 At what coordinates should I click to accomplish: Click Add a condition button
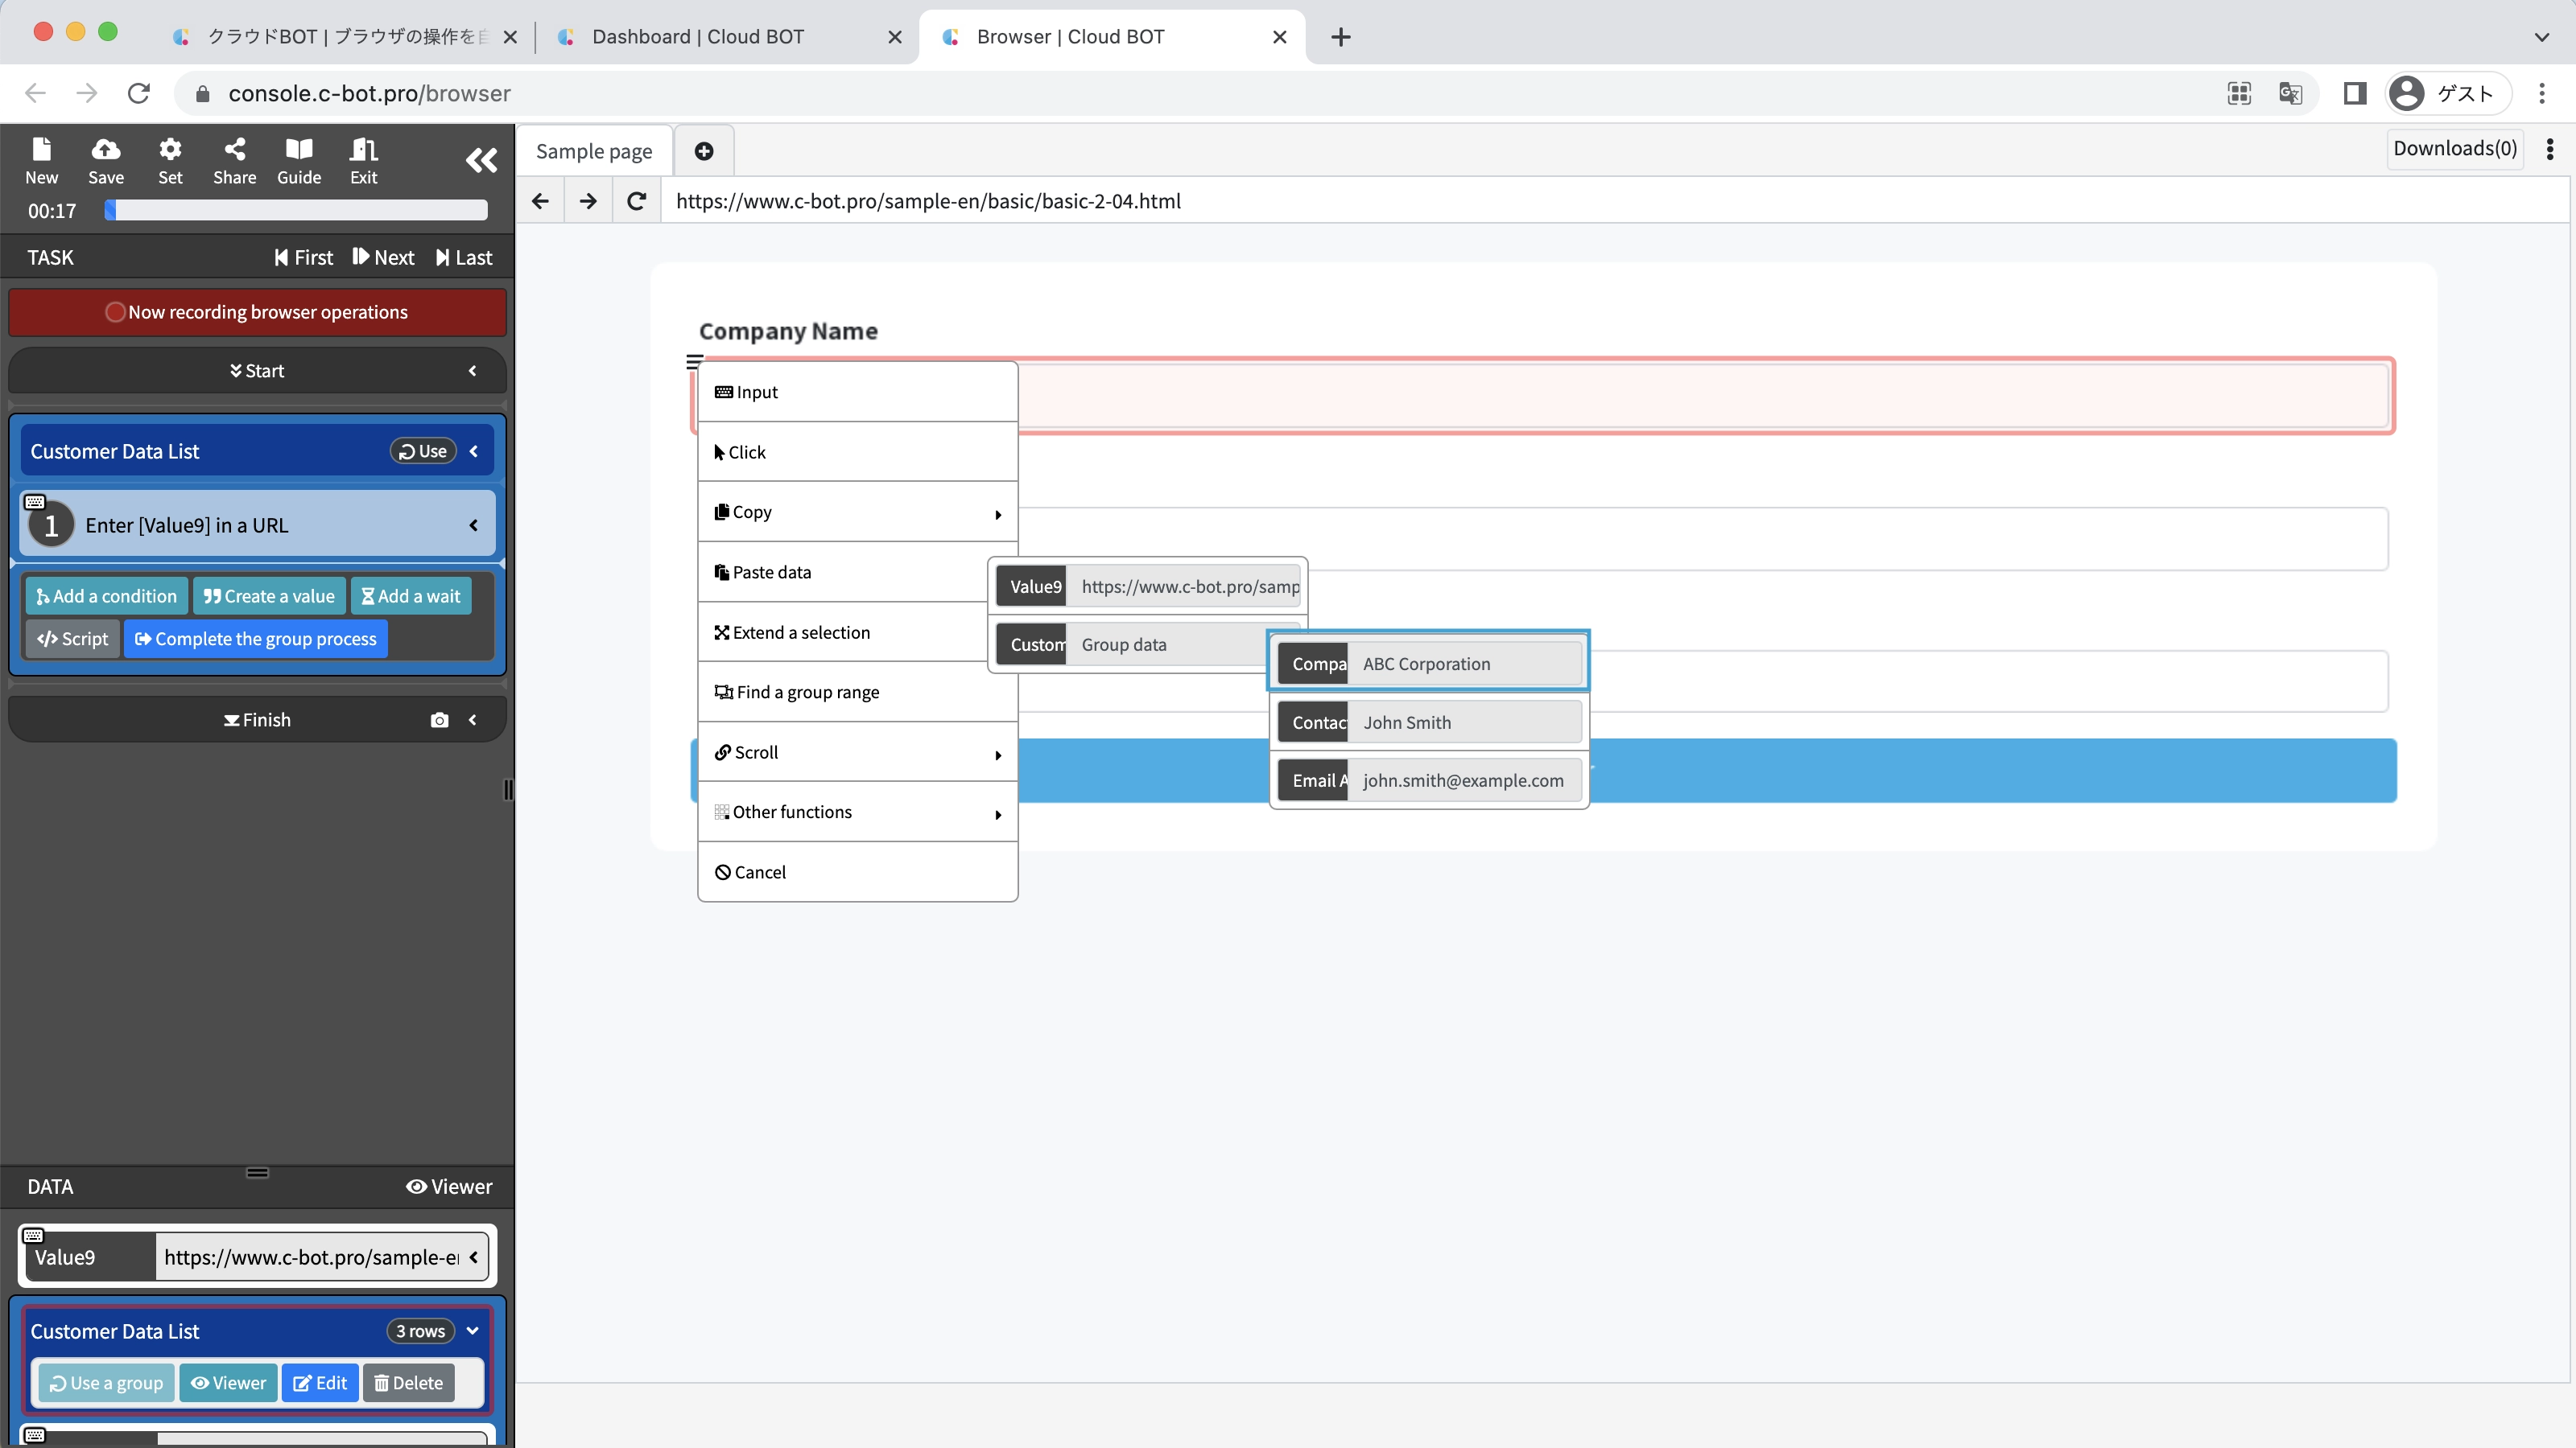106,597
